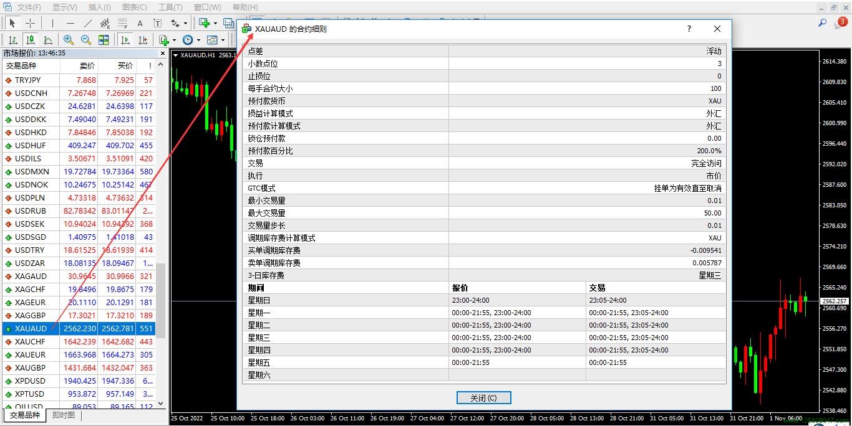The width and height of the screenshot is (852, 426).
Task: Expand the arrows tool dropdown arrow
Action: tap(185, 24)
